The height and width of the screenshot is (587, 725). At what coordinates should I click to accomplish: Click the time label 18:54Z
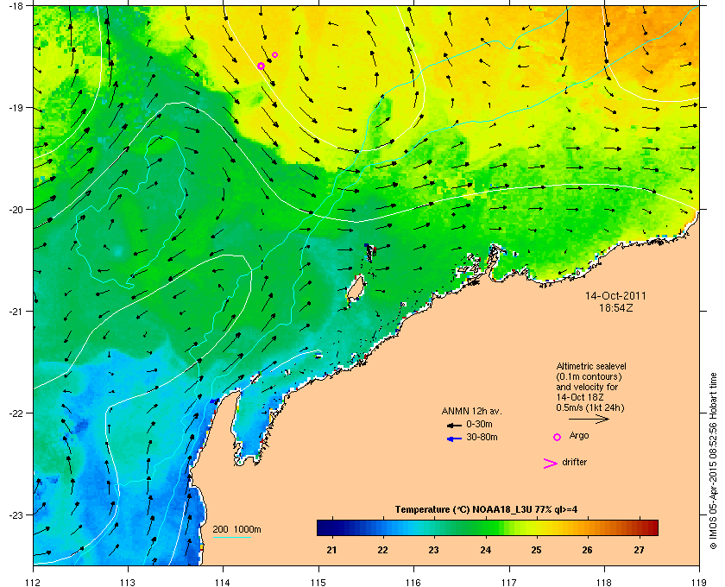pyautogui.click(x=616, y=307)
